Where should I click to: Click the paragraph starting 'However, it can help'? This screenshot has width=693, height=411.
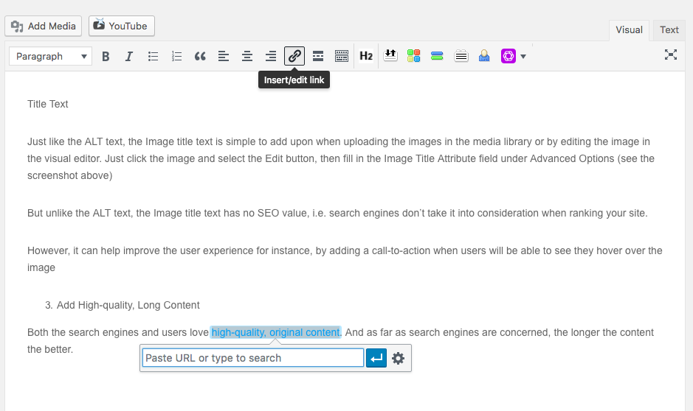click(345, 259)
